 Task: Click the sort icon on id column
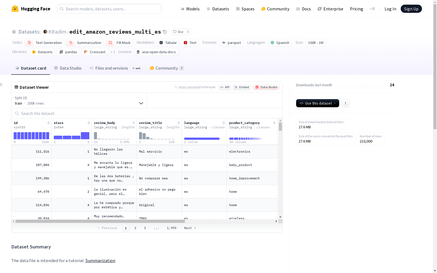(48, 123)
